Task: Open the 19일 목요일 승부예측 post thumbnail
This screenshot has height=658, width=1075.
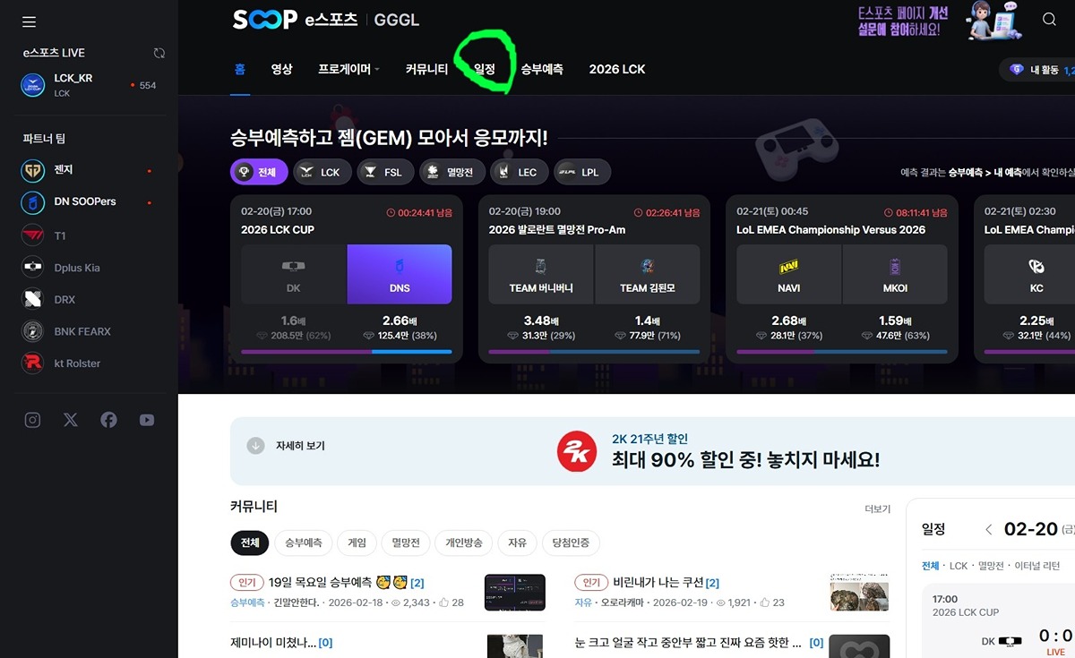Action: [x=515, y=593]
